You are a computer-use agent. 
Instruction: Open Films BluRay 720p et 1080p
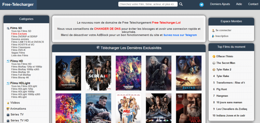27,67
